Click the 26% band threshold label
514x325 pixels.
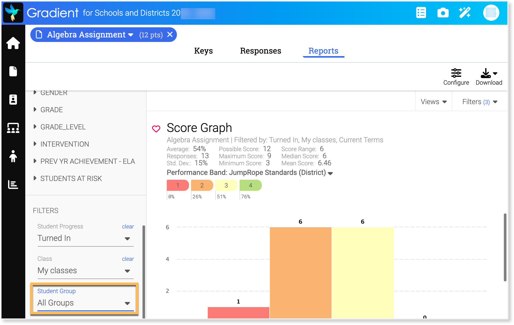click(x=197, y=197)
